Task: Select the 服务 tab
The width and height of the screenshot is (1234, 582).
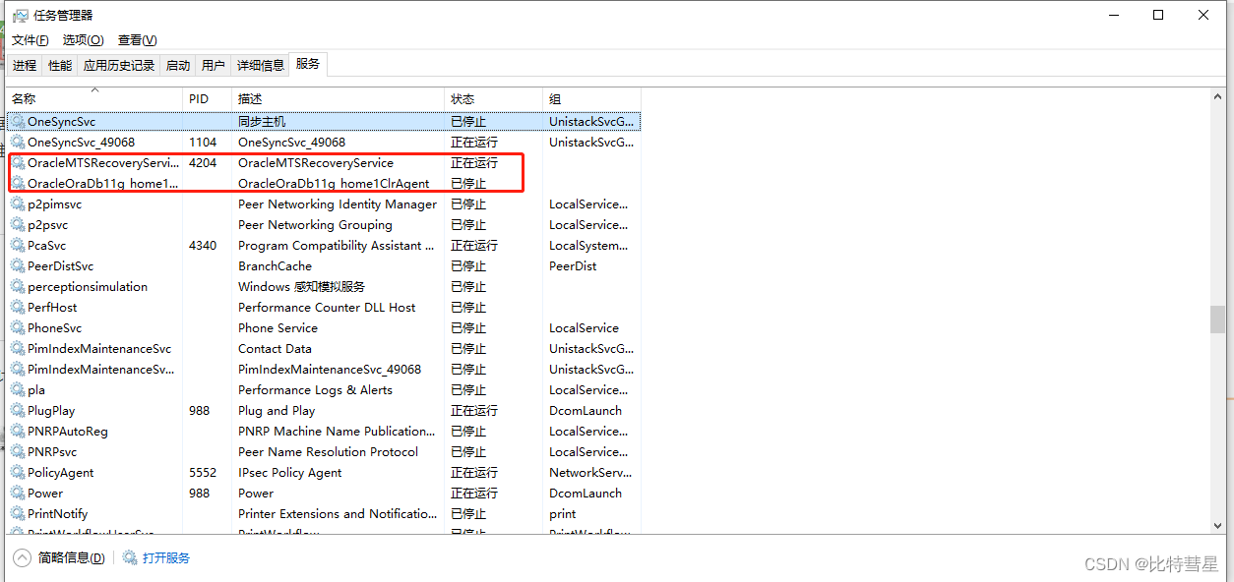Action: click(x=308, y=64)
